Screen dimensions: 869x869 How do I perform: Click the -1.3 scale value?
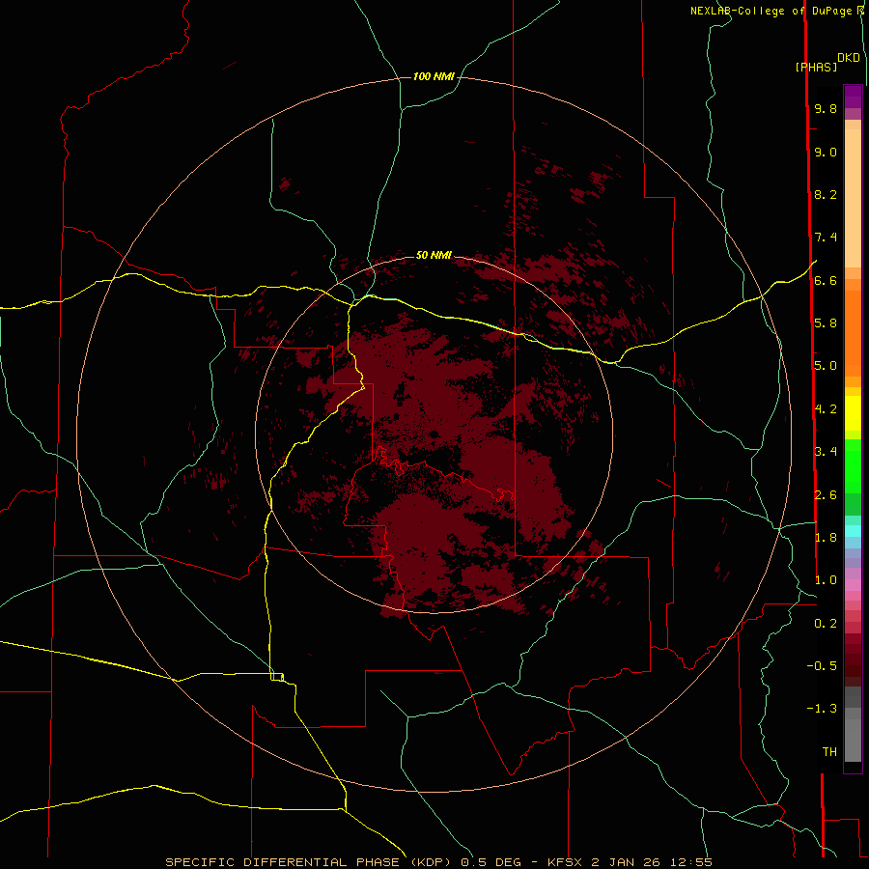click(822, 709)
